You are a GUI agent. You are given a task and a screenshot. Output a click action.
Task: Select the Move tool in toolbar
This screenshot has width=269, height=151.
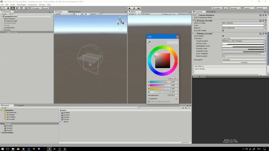pos(8,8)
